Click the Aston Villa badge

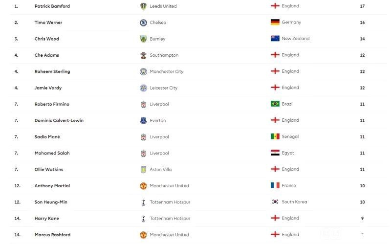[143, 170]
